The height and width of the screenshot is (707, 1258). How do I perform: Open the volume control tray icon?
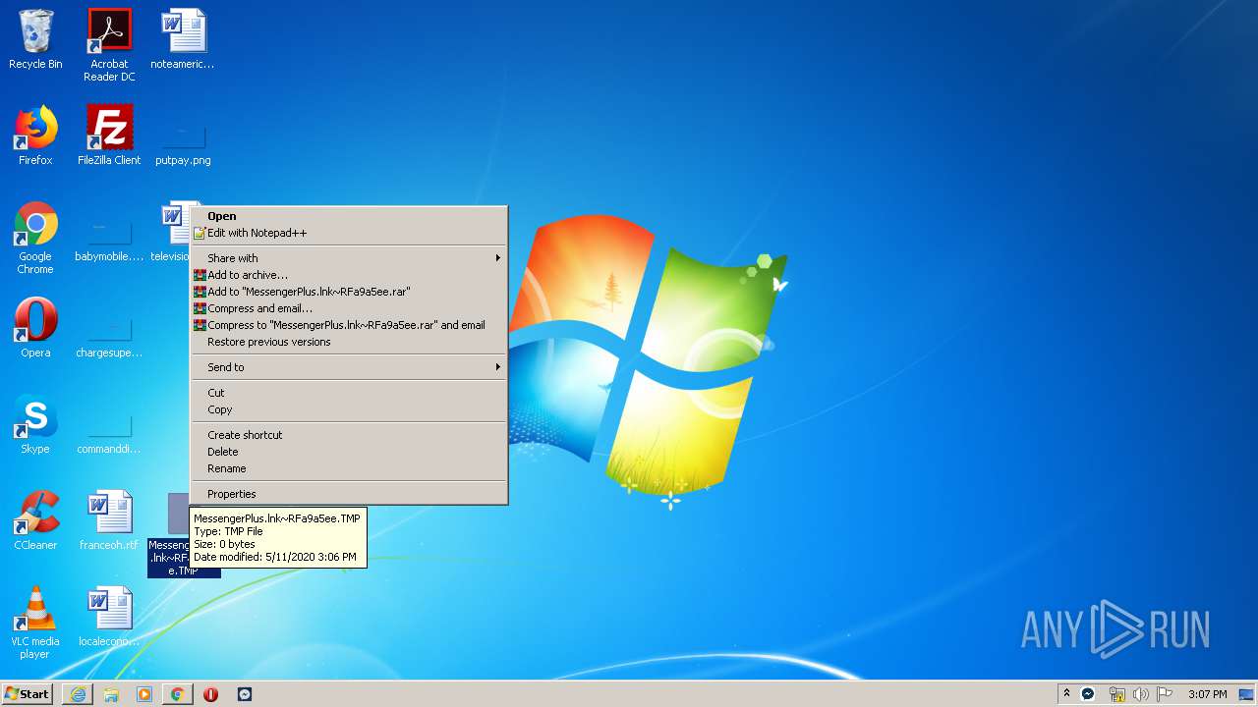click(x=1141, y=694)
